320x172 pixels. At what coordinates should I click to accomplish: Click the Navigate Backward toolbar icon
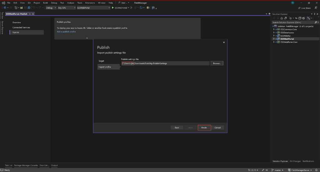coord(5,8)
